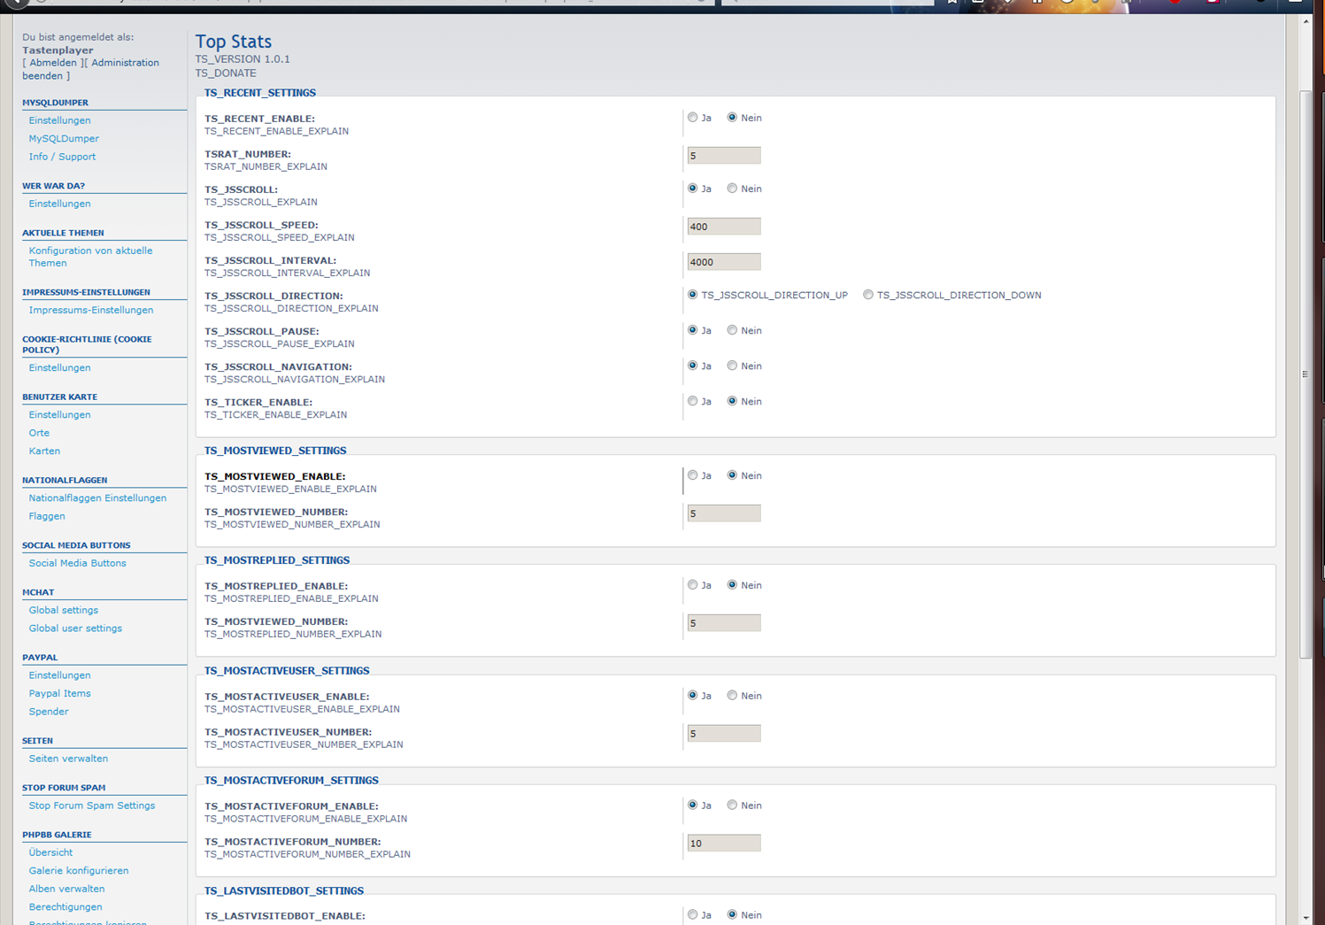Focus the TS_JSSCROLL_SPEED field showing 400
Screen dimensions: 1325x925
[723, 227]
